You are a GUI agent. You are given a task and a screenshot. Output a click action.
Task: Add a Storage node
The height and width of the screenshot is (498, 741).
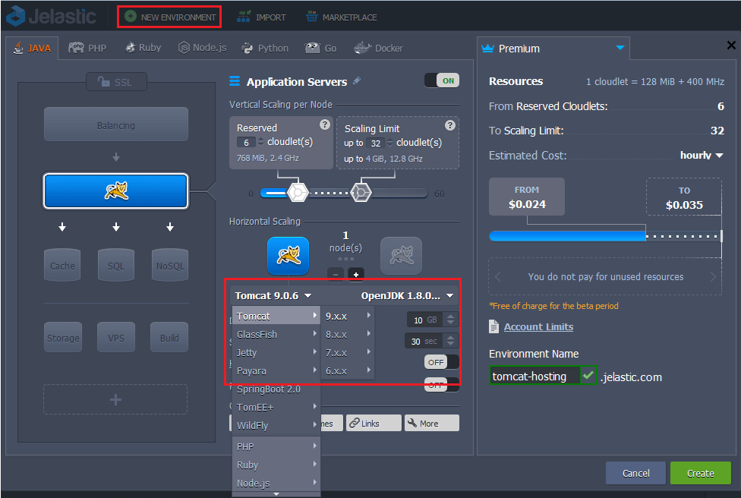[x=63, y=337]
